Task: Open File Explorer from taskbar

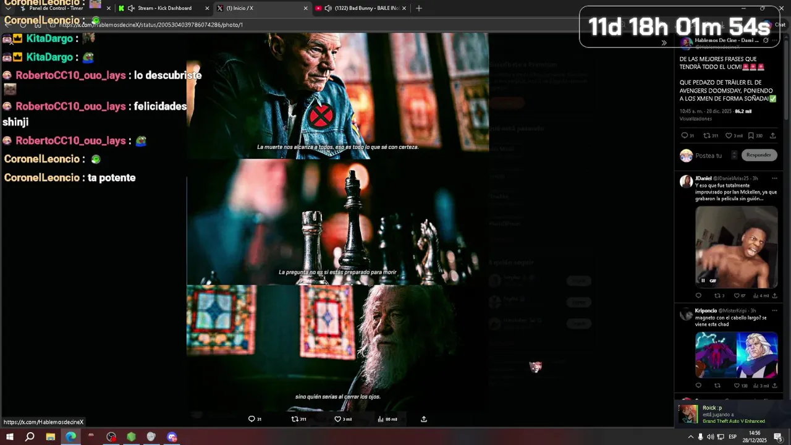Action: pyautogui.click(x=51, y=437)
